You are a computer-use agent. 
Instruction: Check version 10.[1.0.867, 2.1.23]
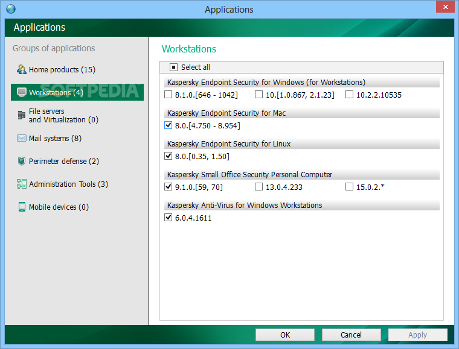258,95
